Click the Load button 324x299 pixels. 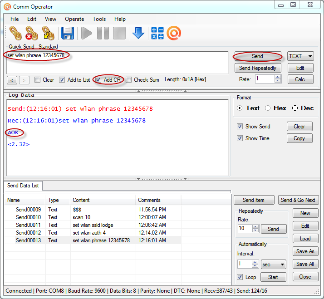(305, 239)
